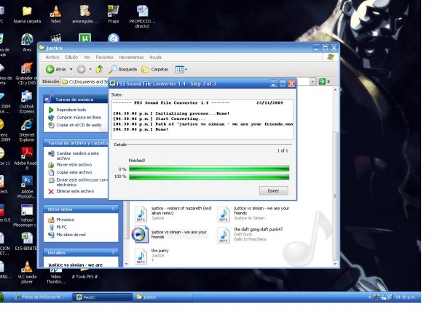
Task: Switch to justice folder taskbar button
Action: (x=163, y=297)
